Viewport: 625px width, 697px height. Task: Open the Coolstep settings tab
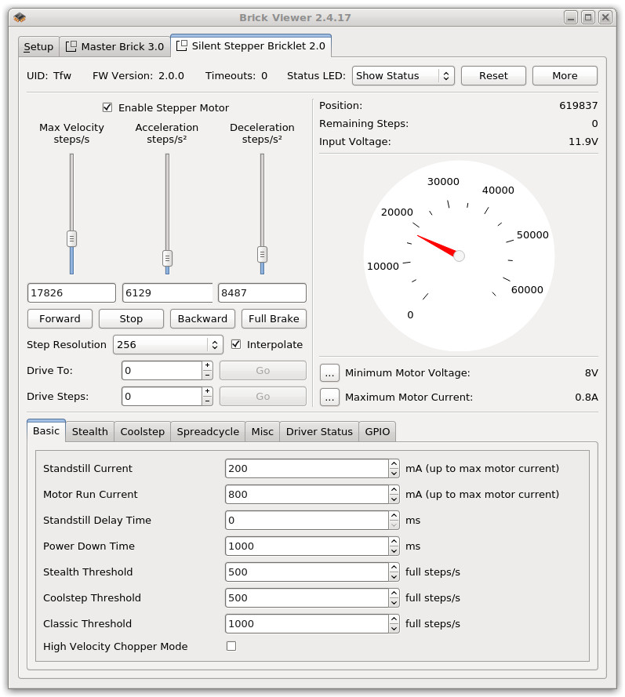coord(142,432)
